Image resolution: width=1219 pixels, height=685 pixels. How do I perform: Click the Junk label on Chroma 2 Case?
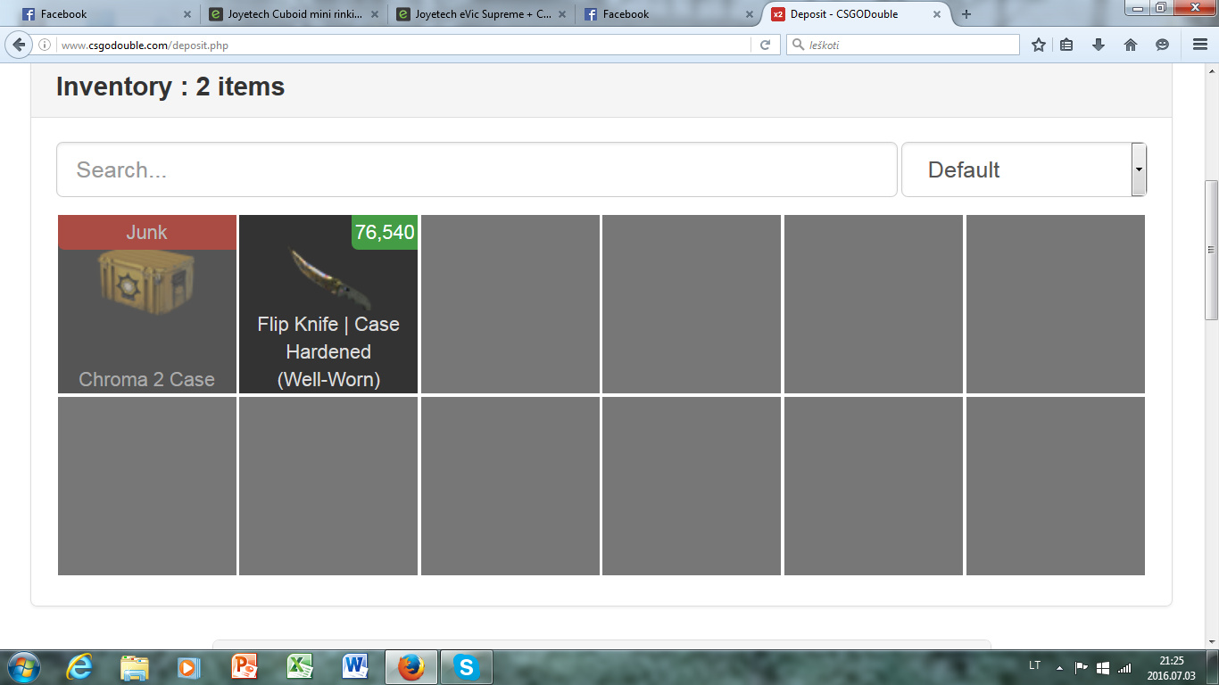click(x=147, y=232)
